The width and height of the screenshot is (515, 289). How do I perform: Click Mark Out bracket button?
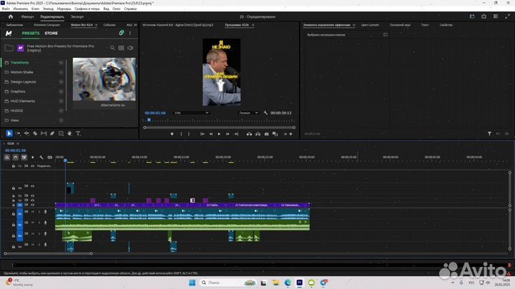189,134
